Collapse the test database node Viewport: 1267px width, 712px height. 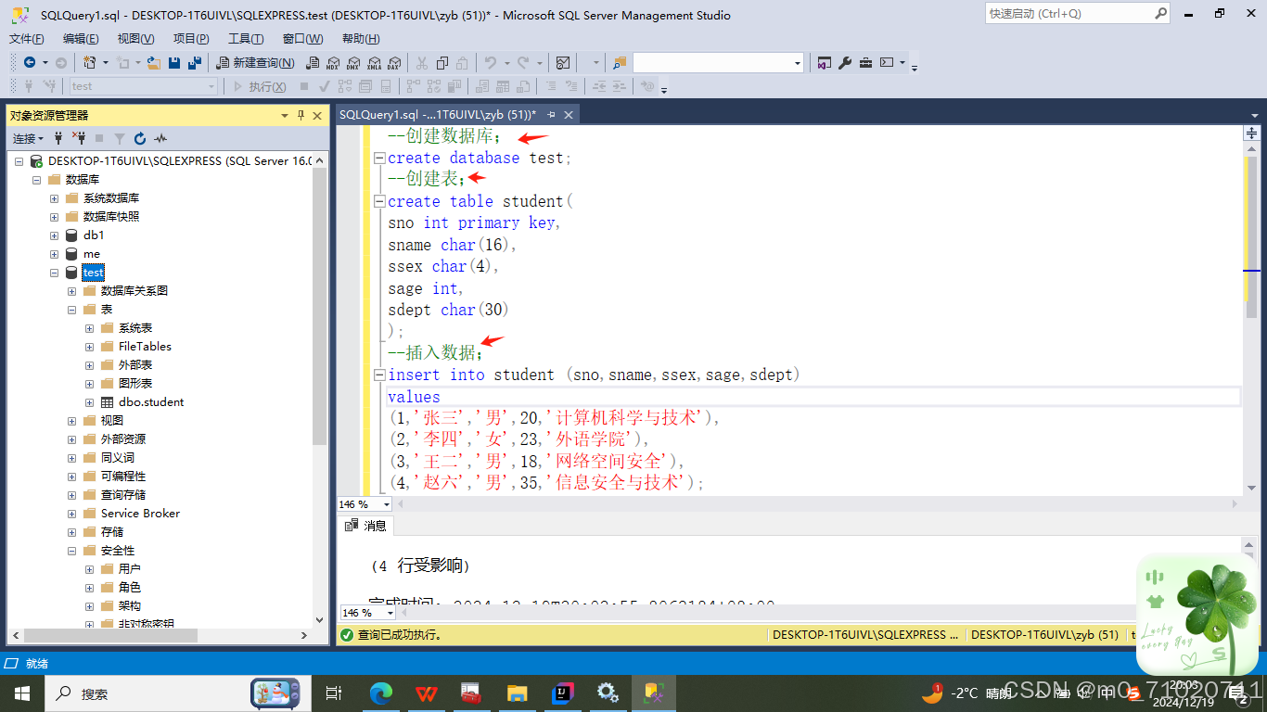[54, 272]
